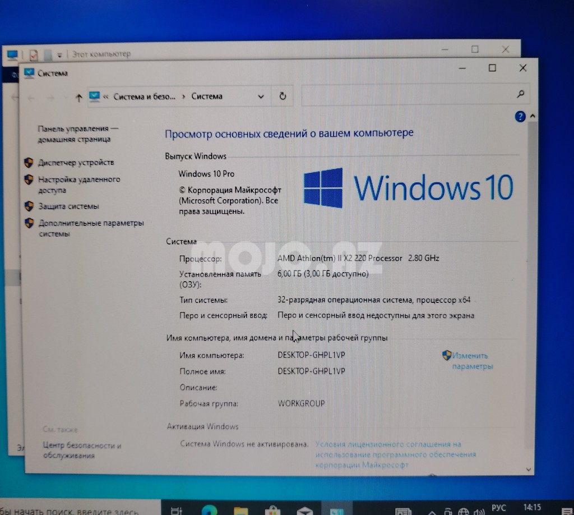Open the blue Help question mark
Viewport: 574px width, 515px height.
520,116
